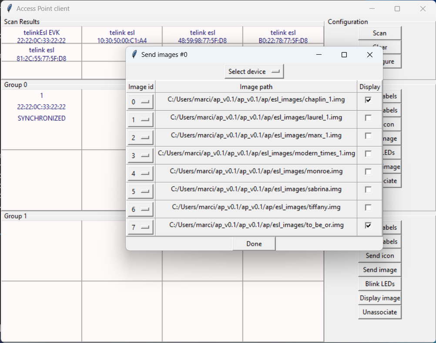
Task: Click the Send images dialog feather icon
Action: (x=134, y=54)
